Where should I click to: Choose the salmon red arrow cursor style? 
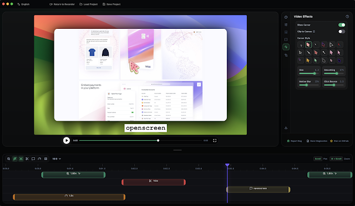[x=316, y=53]
